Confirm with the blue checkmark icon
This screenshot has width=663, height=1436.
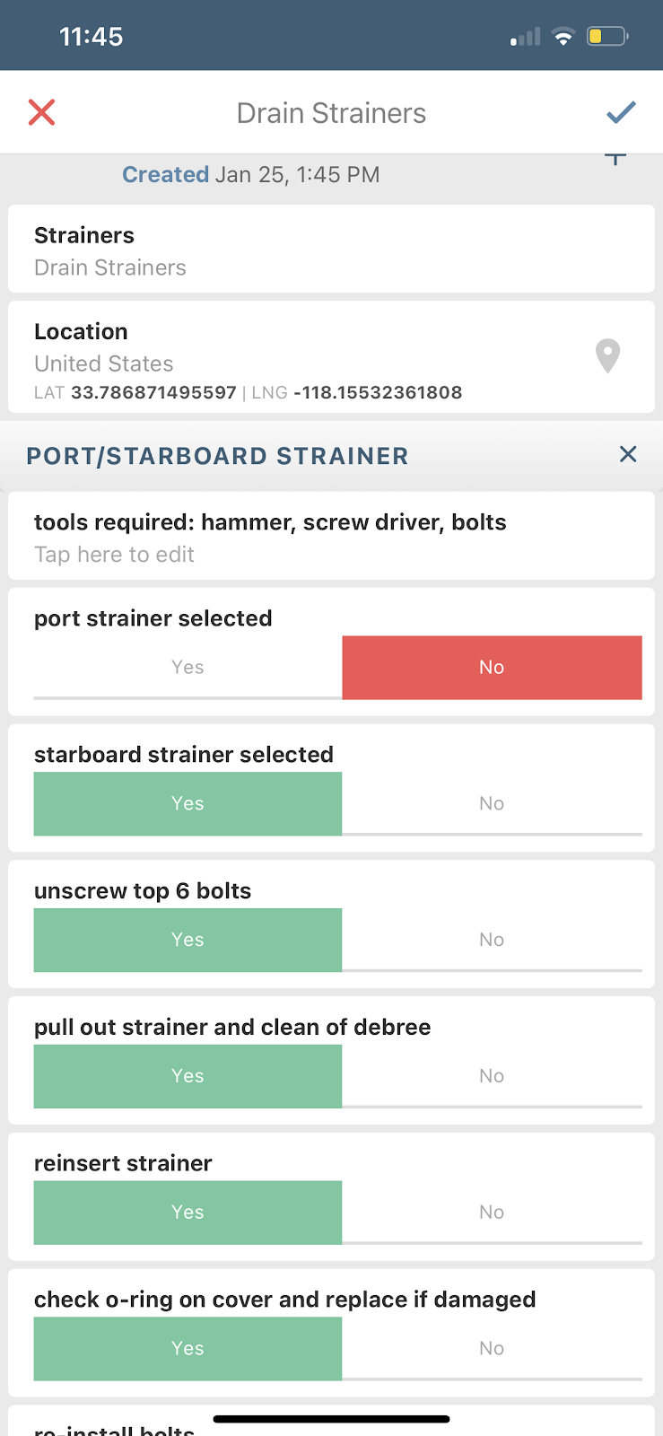[621, 112]
